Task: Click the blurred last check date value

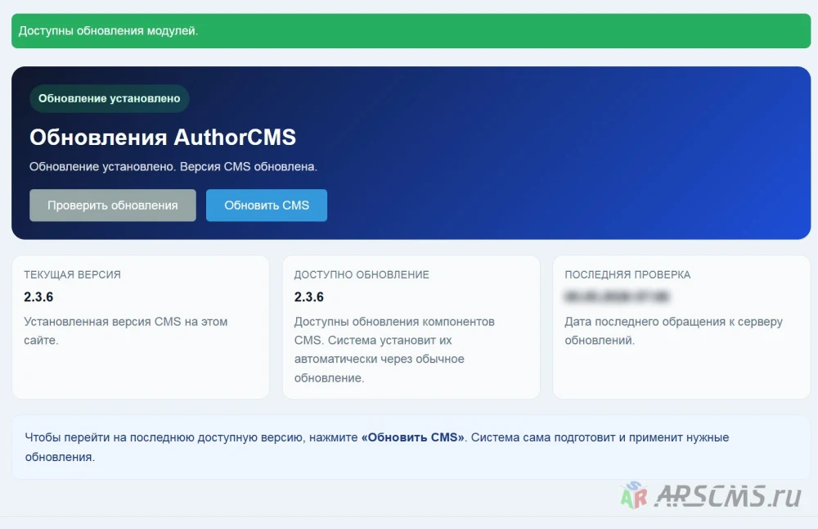Action: coord(617,296)
